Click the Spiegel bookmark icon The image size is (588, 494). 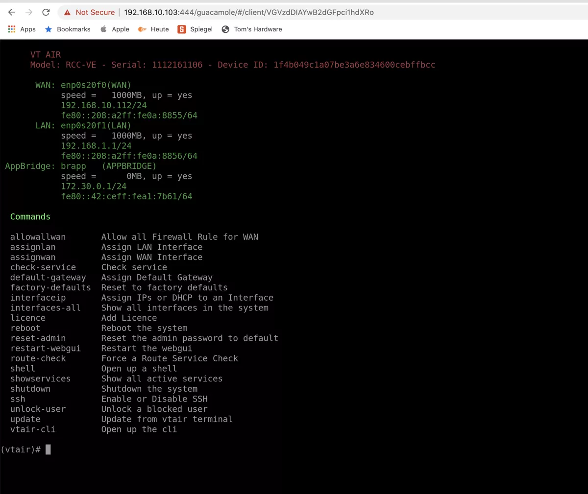(x=182, y=29)
